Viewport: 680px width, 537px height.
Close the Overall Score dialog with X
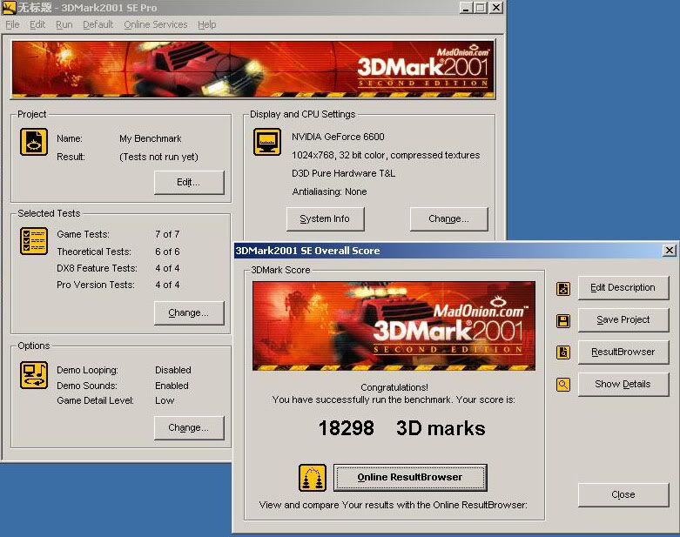pyautogui.click(x=670, y=251)
